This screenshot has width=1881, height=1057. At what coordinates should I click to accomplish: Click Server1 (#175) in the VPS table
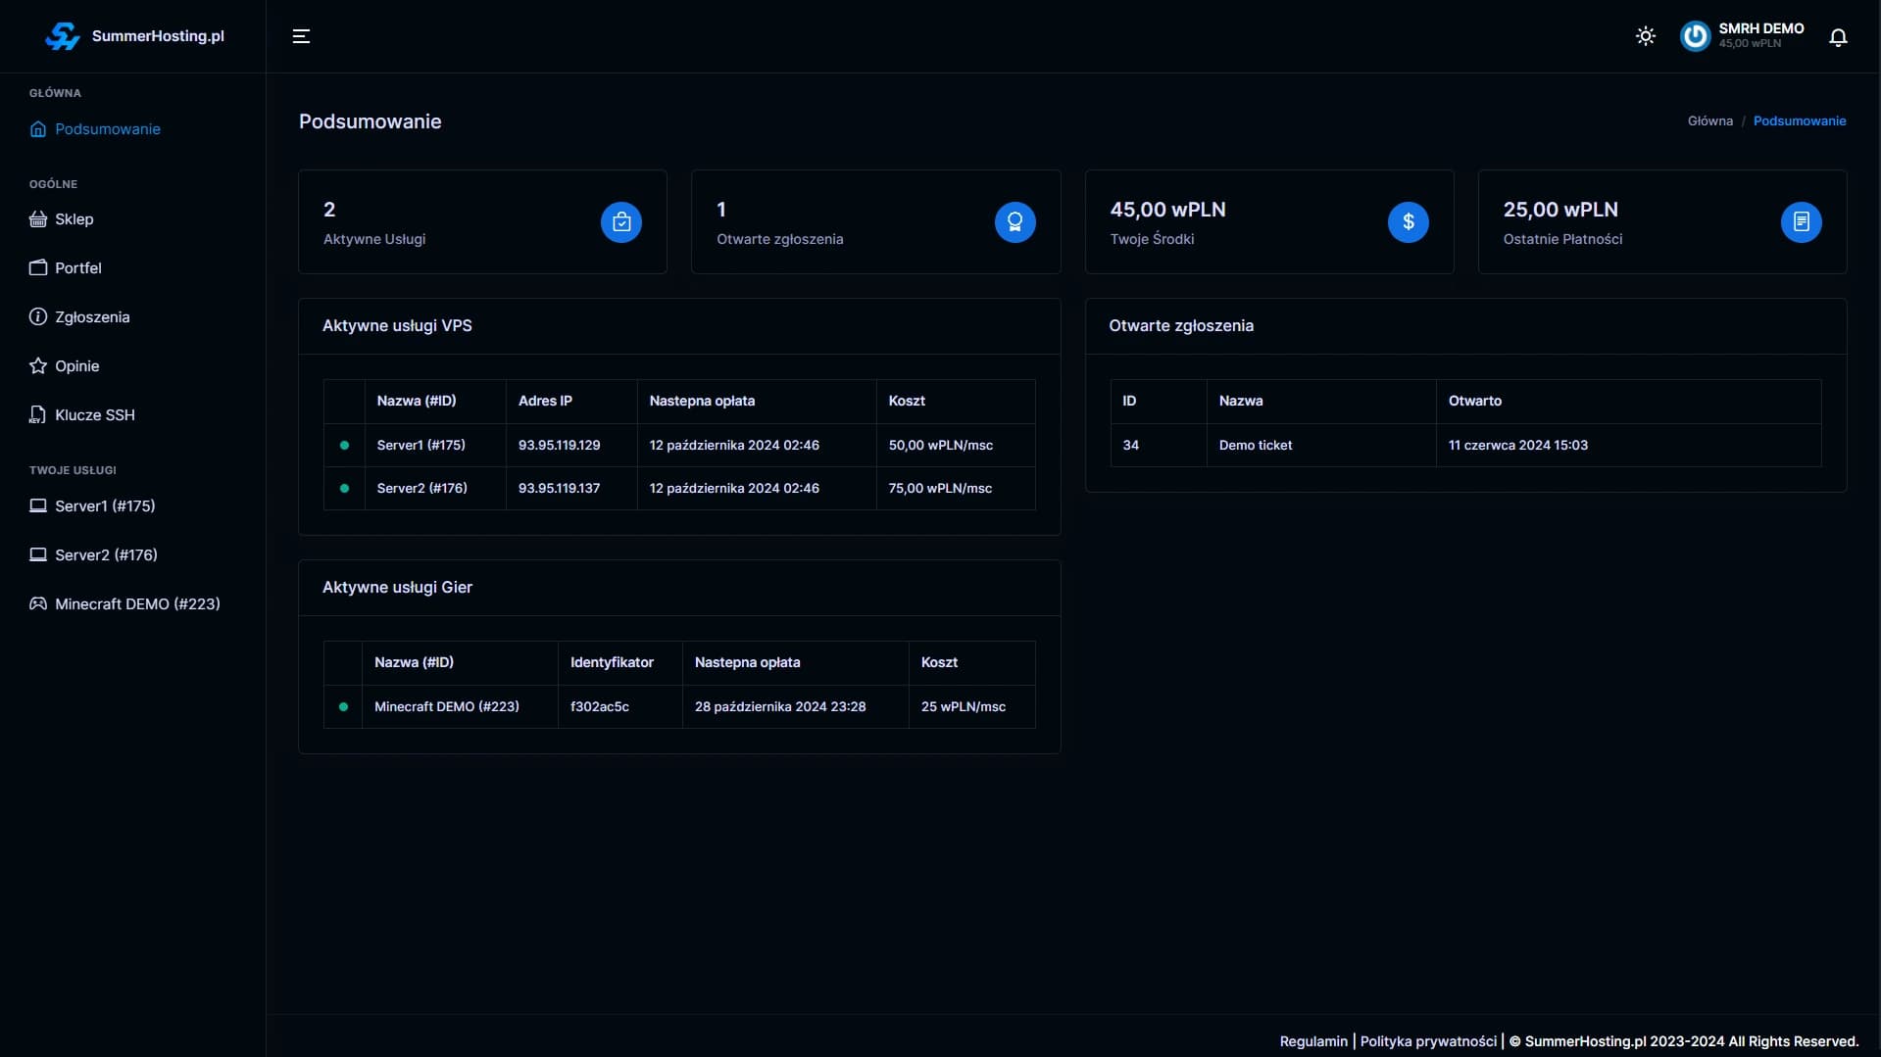[x=421, y=446]
